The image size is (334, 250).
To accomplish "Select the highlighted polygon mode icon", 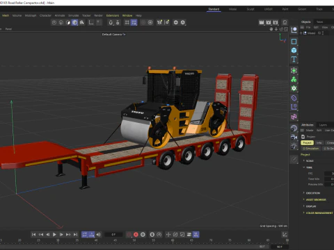I will pyautogui.click(x=74, y=22).
